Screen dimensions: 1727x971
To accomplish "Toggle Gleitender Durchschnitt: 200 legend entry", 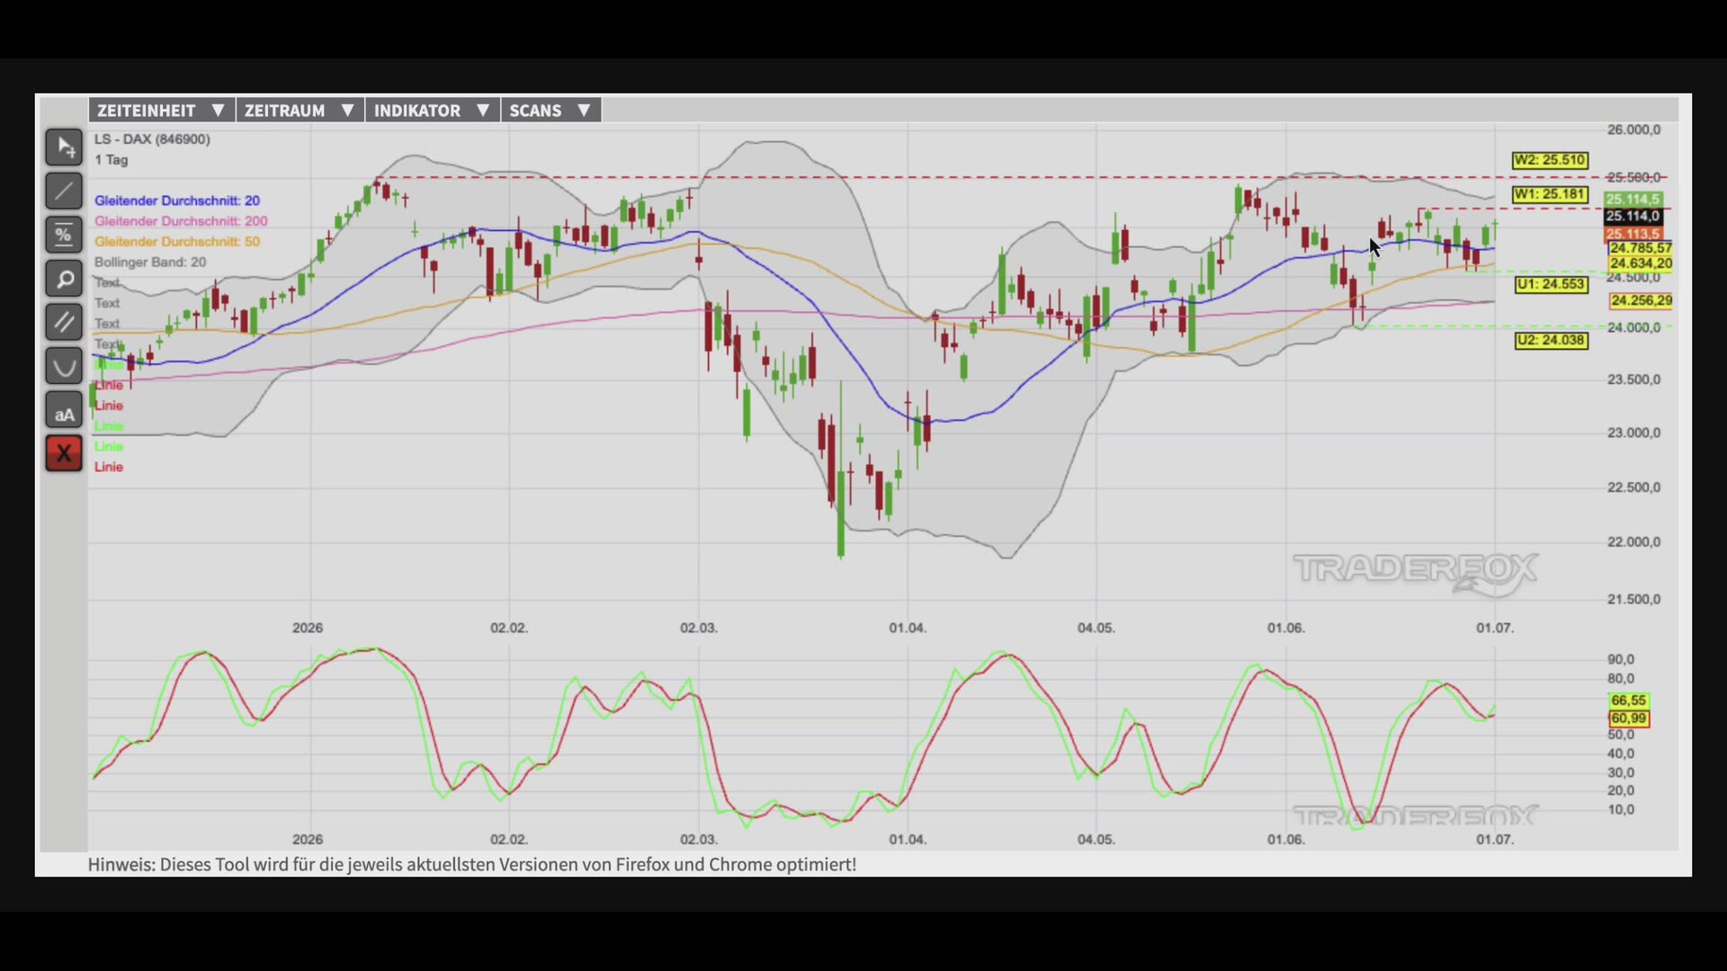I will coord(181,221).
